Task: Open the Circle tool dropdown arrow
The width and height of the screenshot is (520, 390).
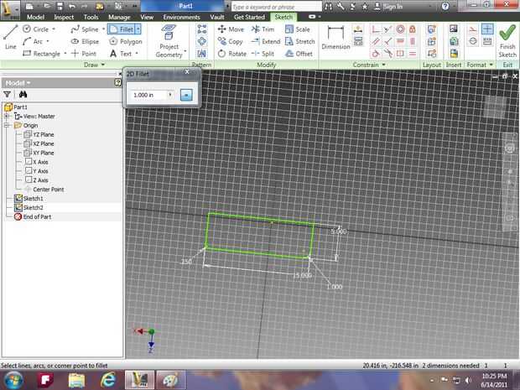Action: click(x=54, y=29)
